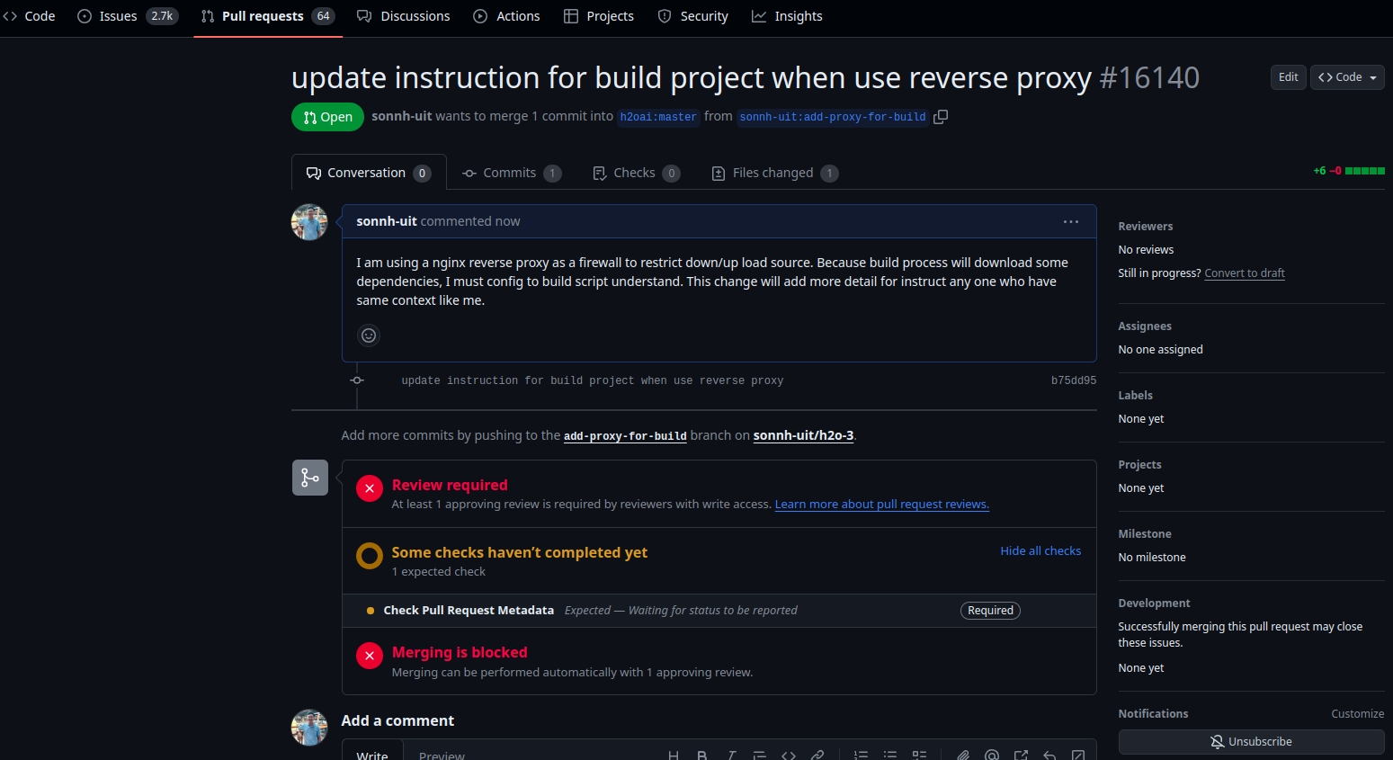Insert a task list checkbox item
Screen dimensions: 1393x760
[919, 755]
